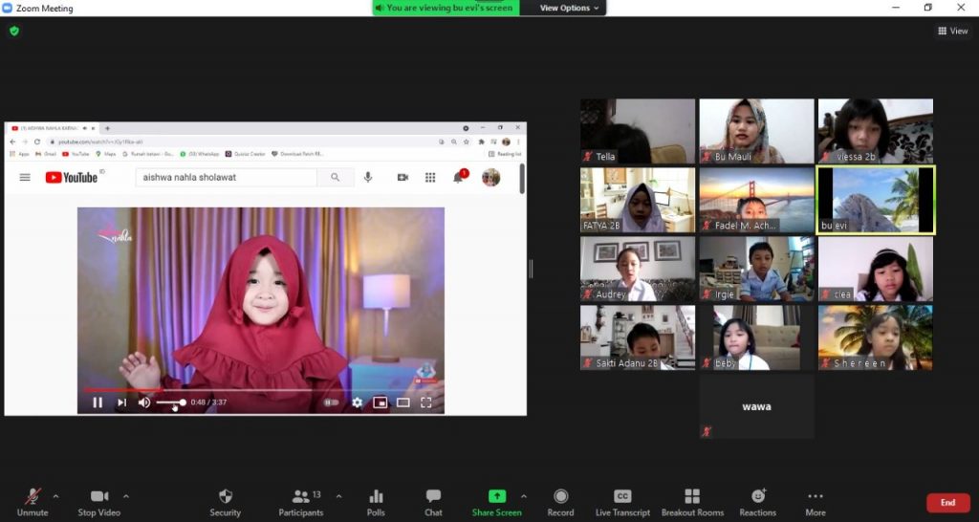Click the Share Screen icon
Viewport: 979px width, 522px height.
[x=496, y=497]
